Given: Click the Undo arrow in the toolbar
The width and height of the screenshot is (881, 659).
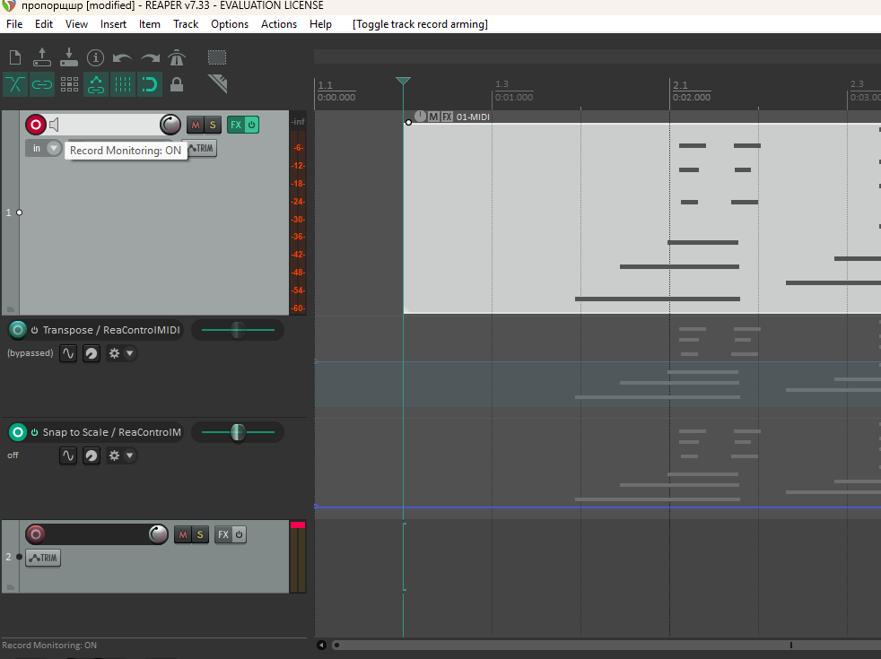Looking at the screenshot, I should click(122, 58).
